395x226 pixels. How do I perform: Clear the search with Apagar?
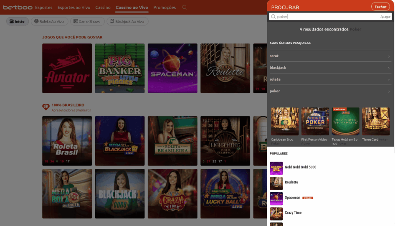tap(385, 17)
